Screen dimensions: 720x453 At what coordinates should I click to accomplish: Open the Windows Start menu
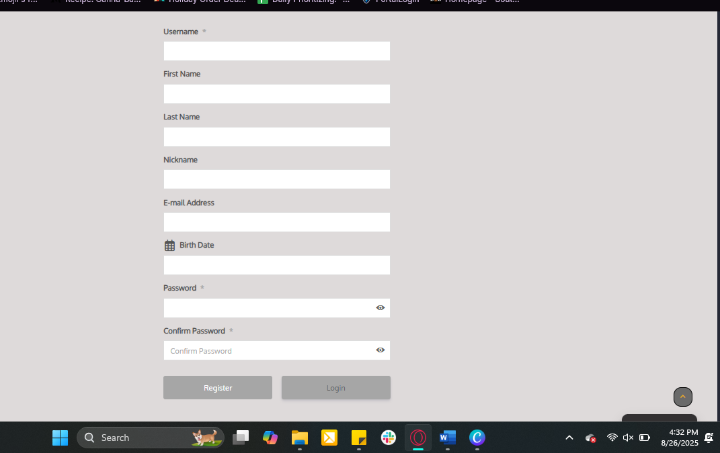[x=61, y=438]
